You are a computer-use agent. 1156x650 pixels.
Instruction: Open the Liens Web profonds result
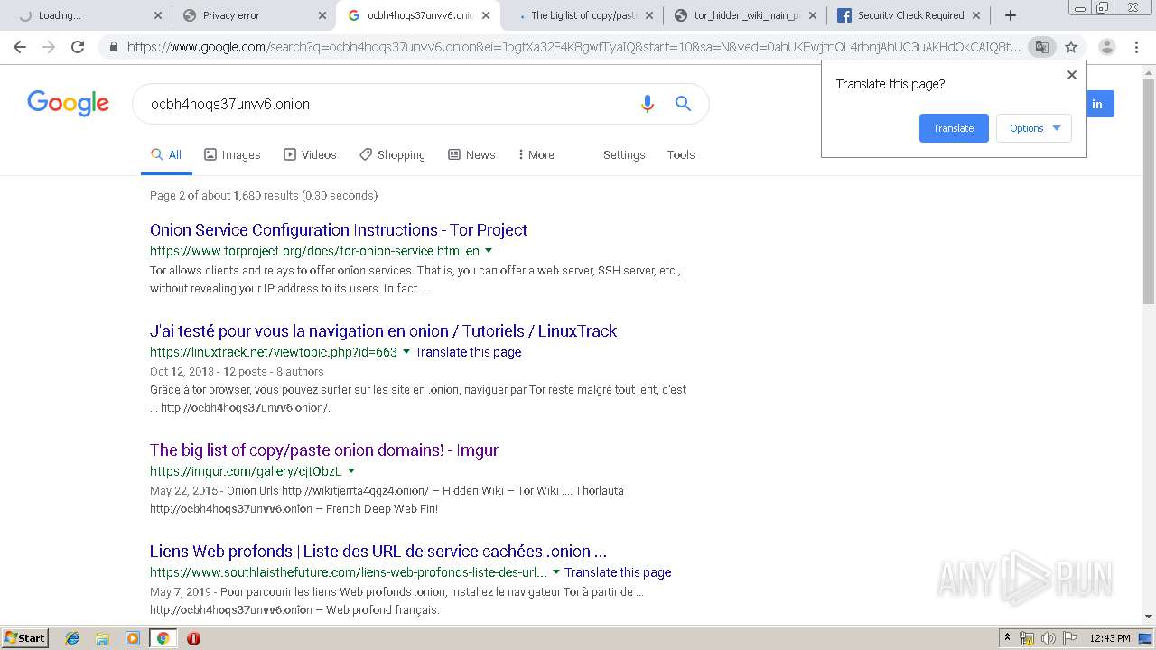pyautogui.click(x=378, y=552)
